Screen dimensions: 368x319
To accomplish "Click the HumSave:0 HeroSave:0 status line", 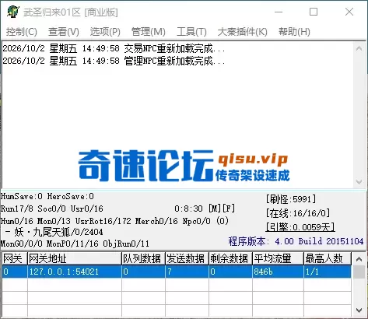I will pyautogui.click(x=47, y=196).
